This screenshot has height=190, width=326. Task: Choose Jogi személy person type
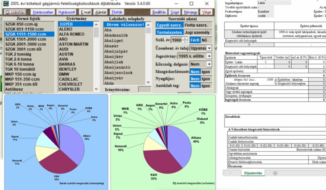click(x=198, y=33)
